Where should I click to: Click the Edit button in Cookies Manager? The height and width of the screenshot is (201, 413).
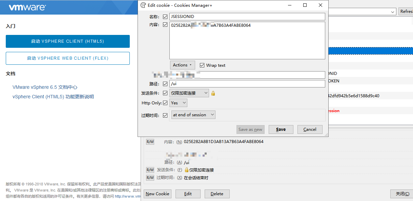coord(188,194)
